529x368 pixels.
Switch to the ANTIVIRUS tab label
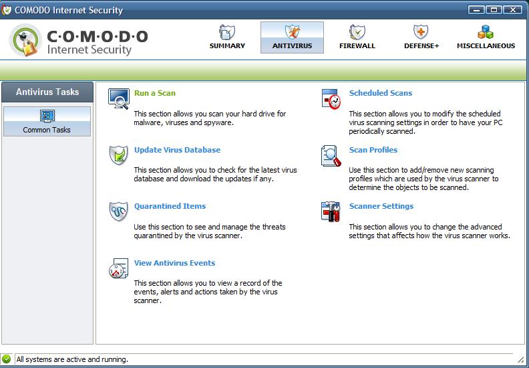coord(292,46)
